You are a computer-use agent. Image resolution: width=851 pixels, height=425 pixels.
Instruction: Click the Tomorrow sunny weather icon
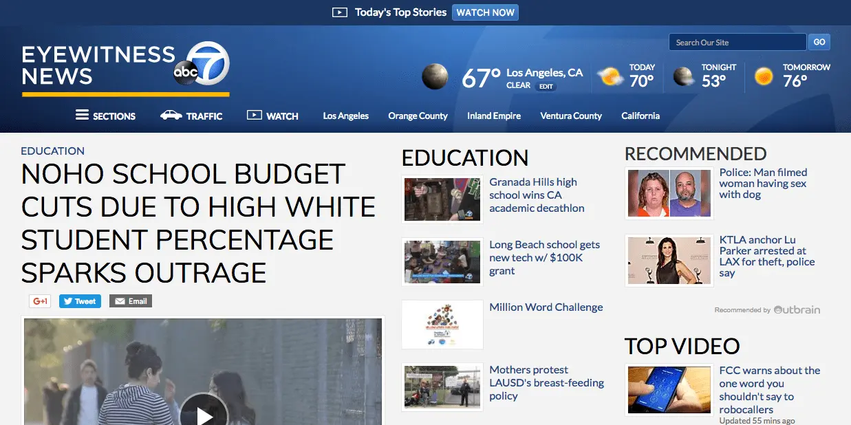point(764,76)
